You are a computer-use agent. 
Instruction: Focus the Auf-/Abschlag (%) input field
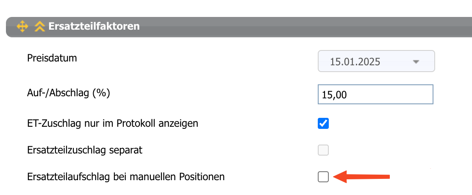pyautogui.click(x=375, y=95)
